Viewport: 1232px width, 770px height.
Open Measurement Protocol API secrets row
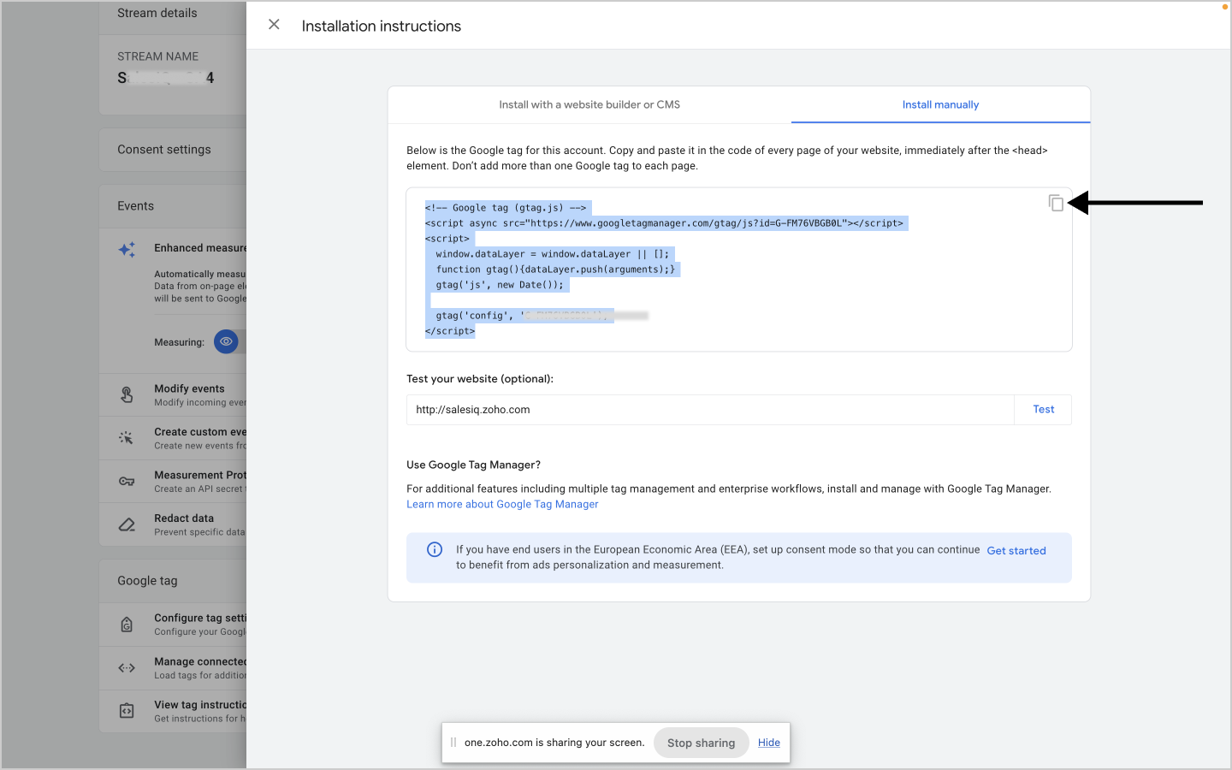pos(173,482)
